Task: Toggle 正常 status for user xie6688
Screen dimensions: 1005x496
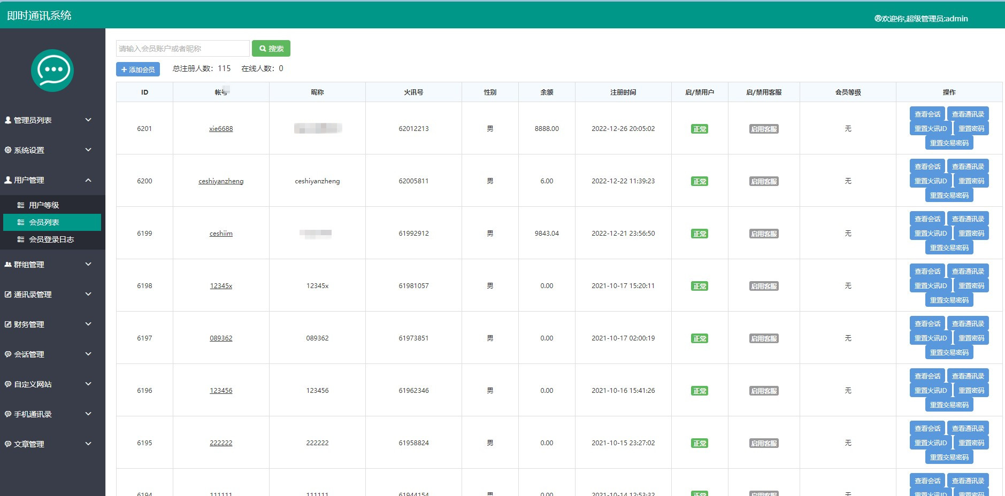Action: click(700, 129)
